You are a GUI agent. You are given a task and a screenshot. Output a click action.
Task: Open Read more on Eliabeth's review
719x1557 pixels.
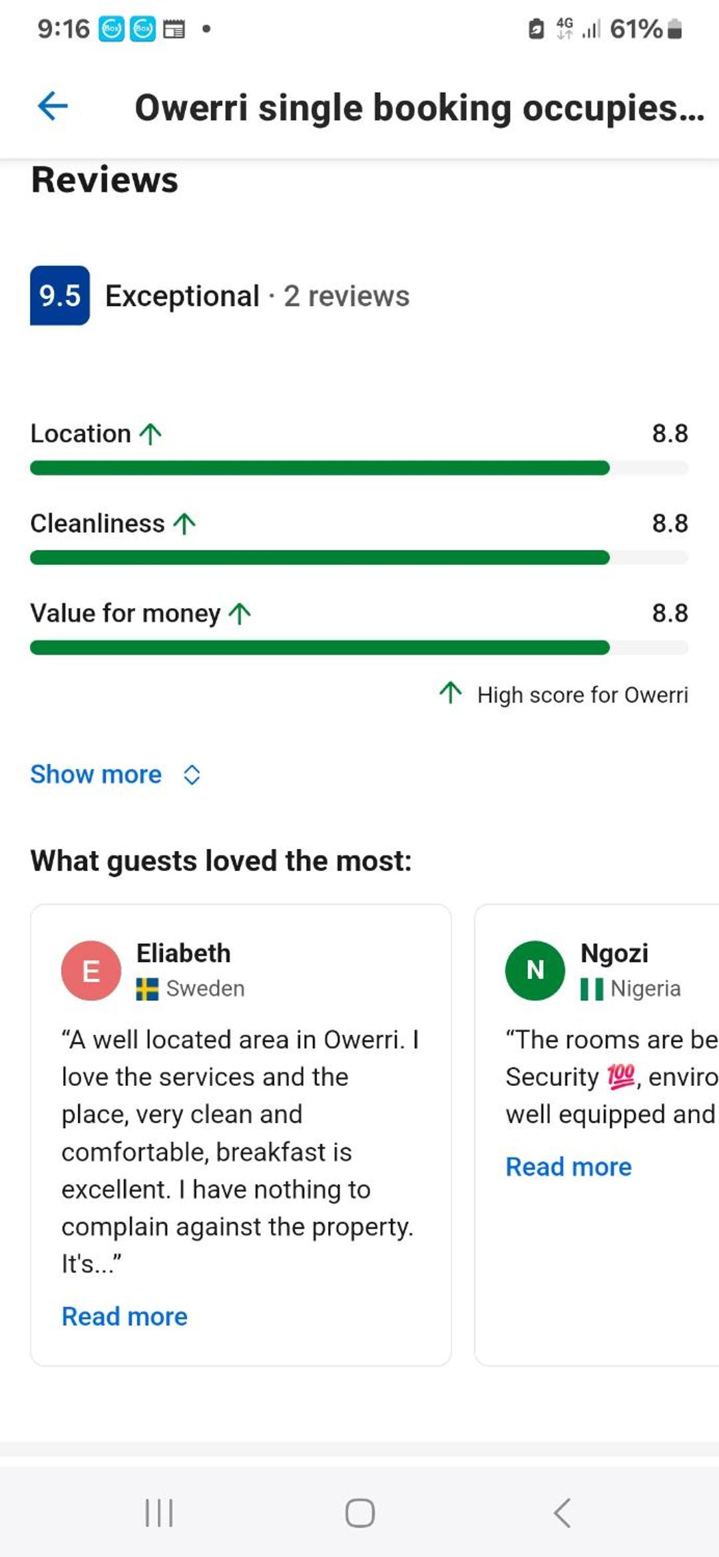pos(124,1317)
